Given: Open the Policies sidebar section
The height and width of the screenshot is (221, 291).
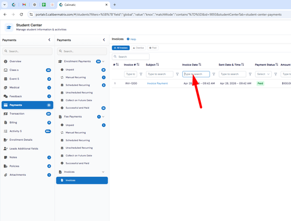Looking at the screenshot, I should point(27,166).
